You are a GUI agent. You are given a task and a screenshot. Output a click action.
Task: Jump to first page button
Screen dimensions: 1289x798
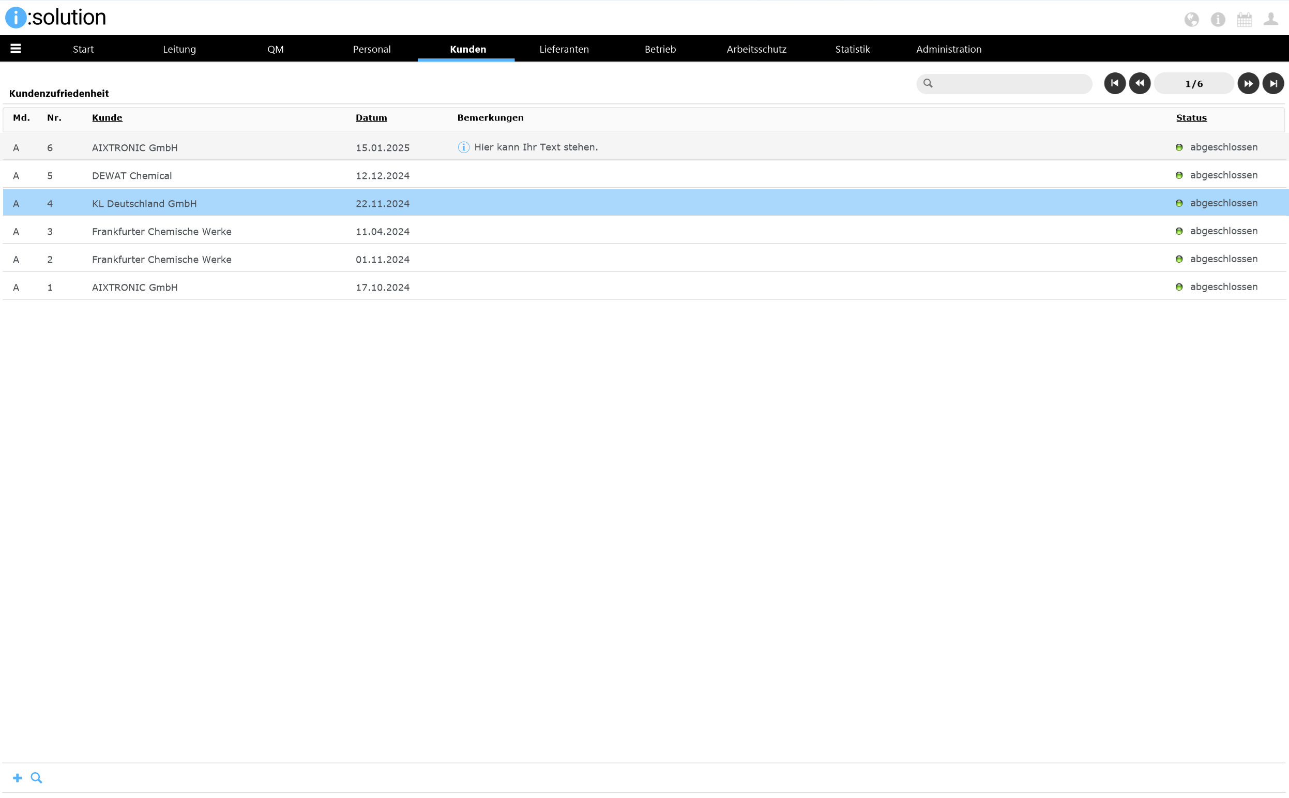pos(1114,83)
